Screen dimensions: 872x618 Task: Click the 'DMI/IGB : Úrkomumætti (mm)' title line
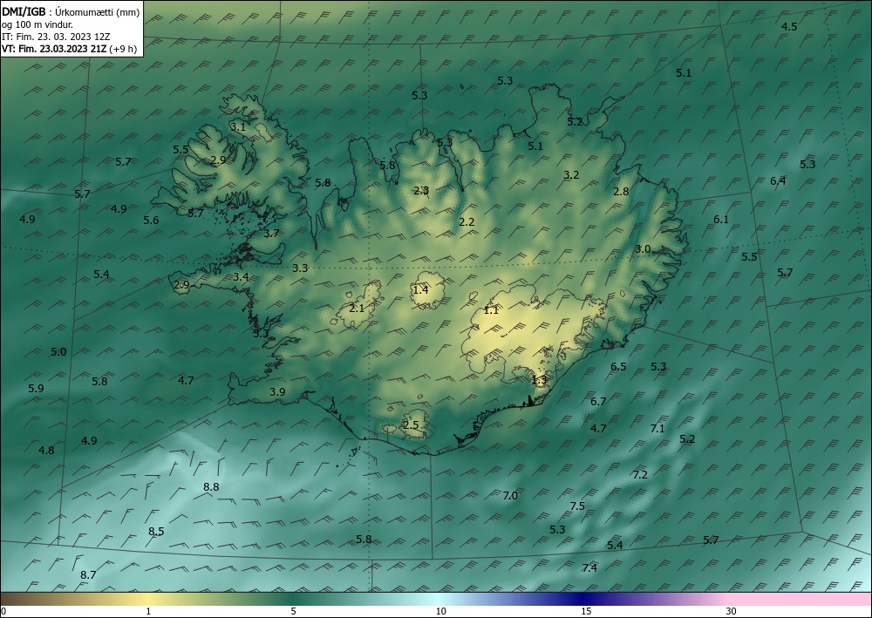(71, 11)
